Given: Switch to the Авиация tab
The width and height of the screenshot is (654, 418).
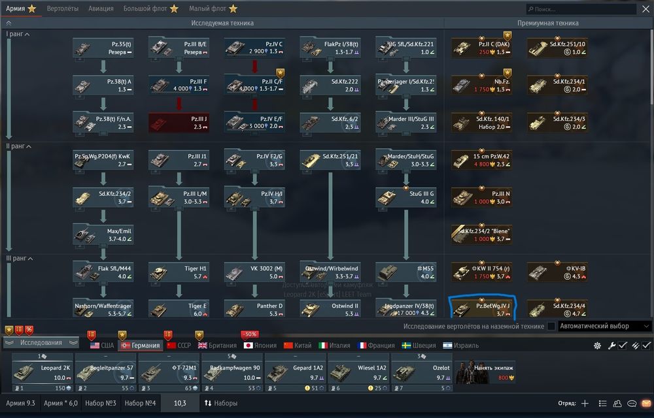Looking at the screenshot, I should 101,8.
